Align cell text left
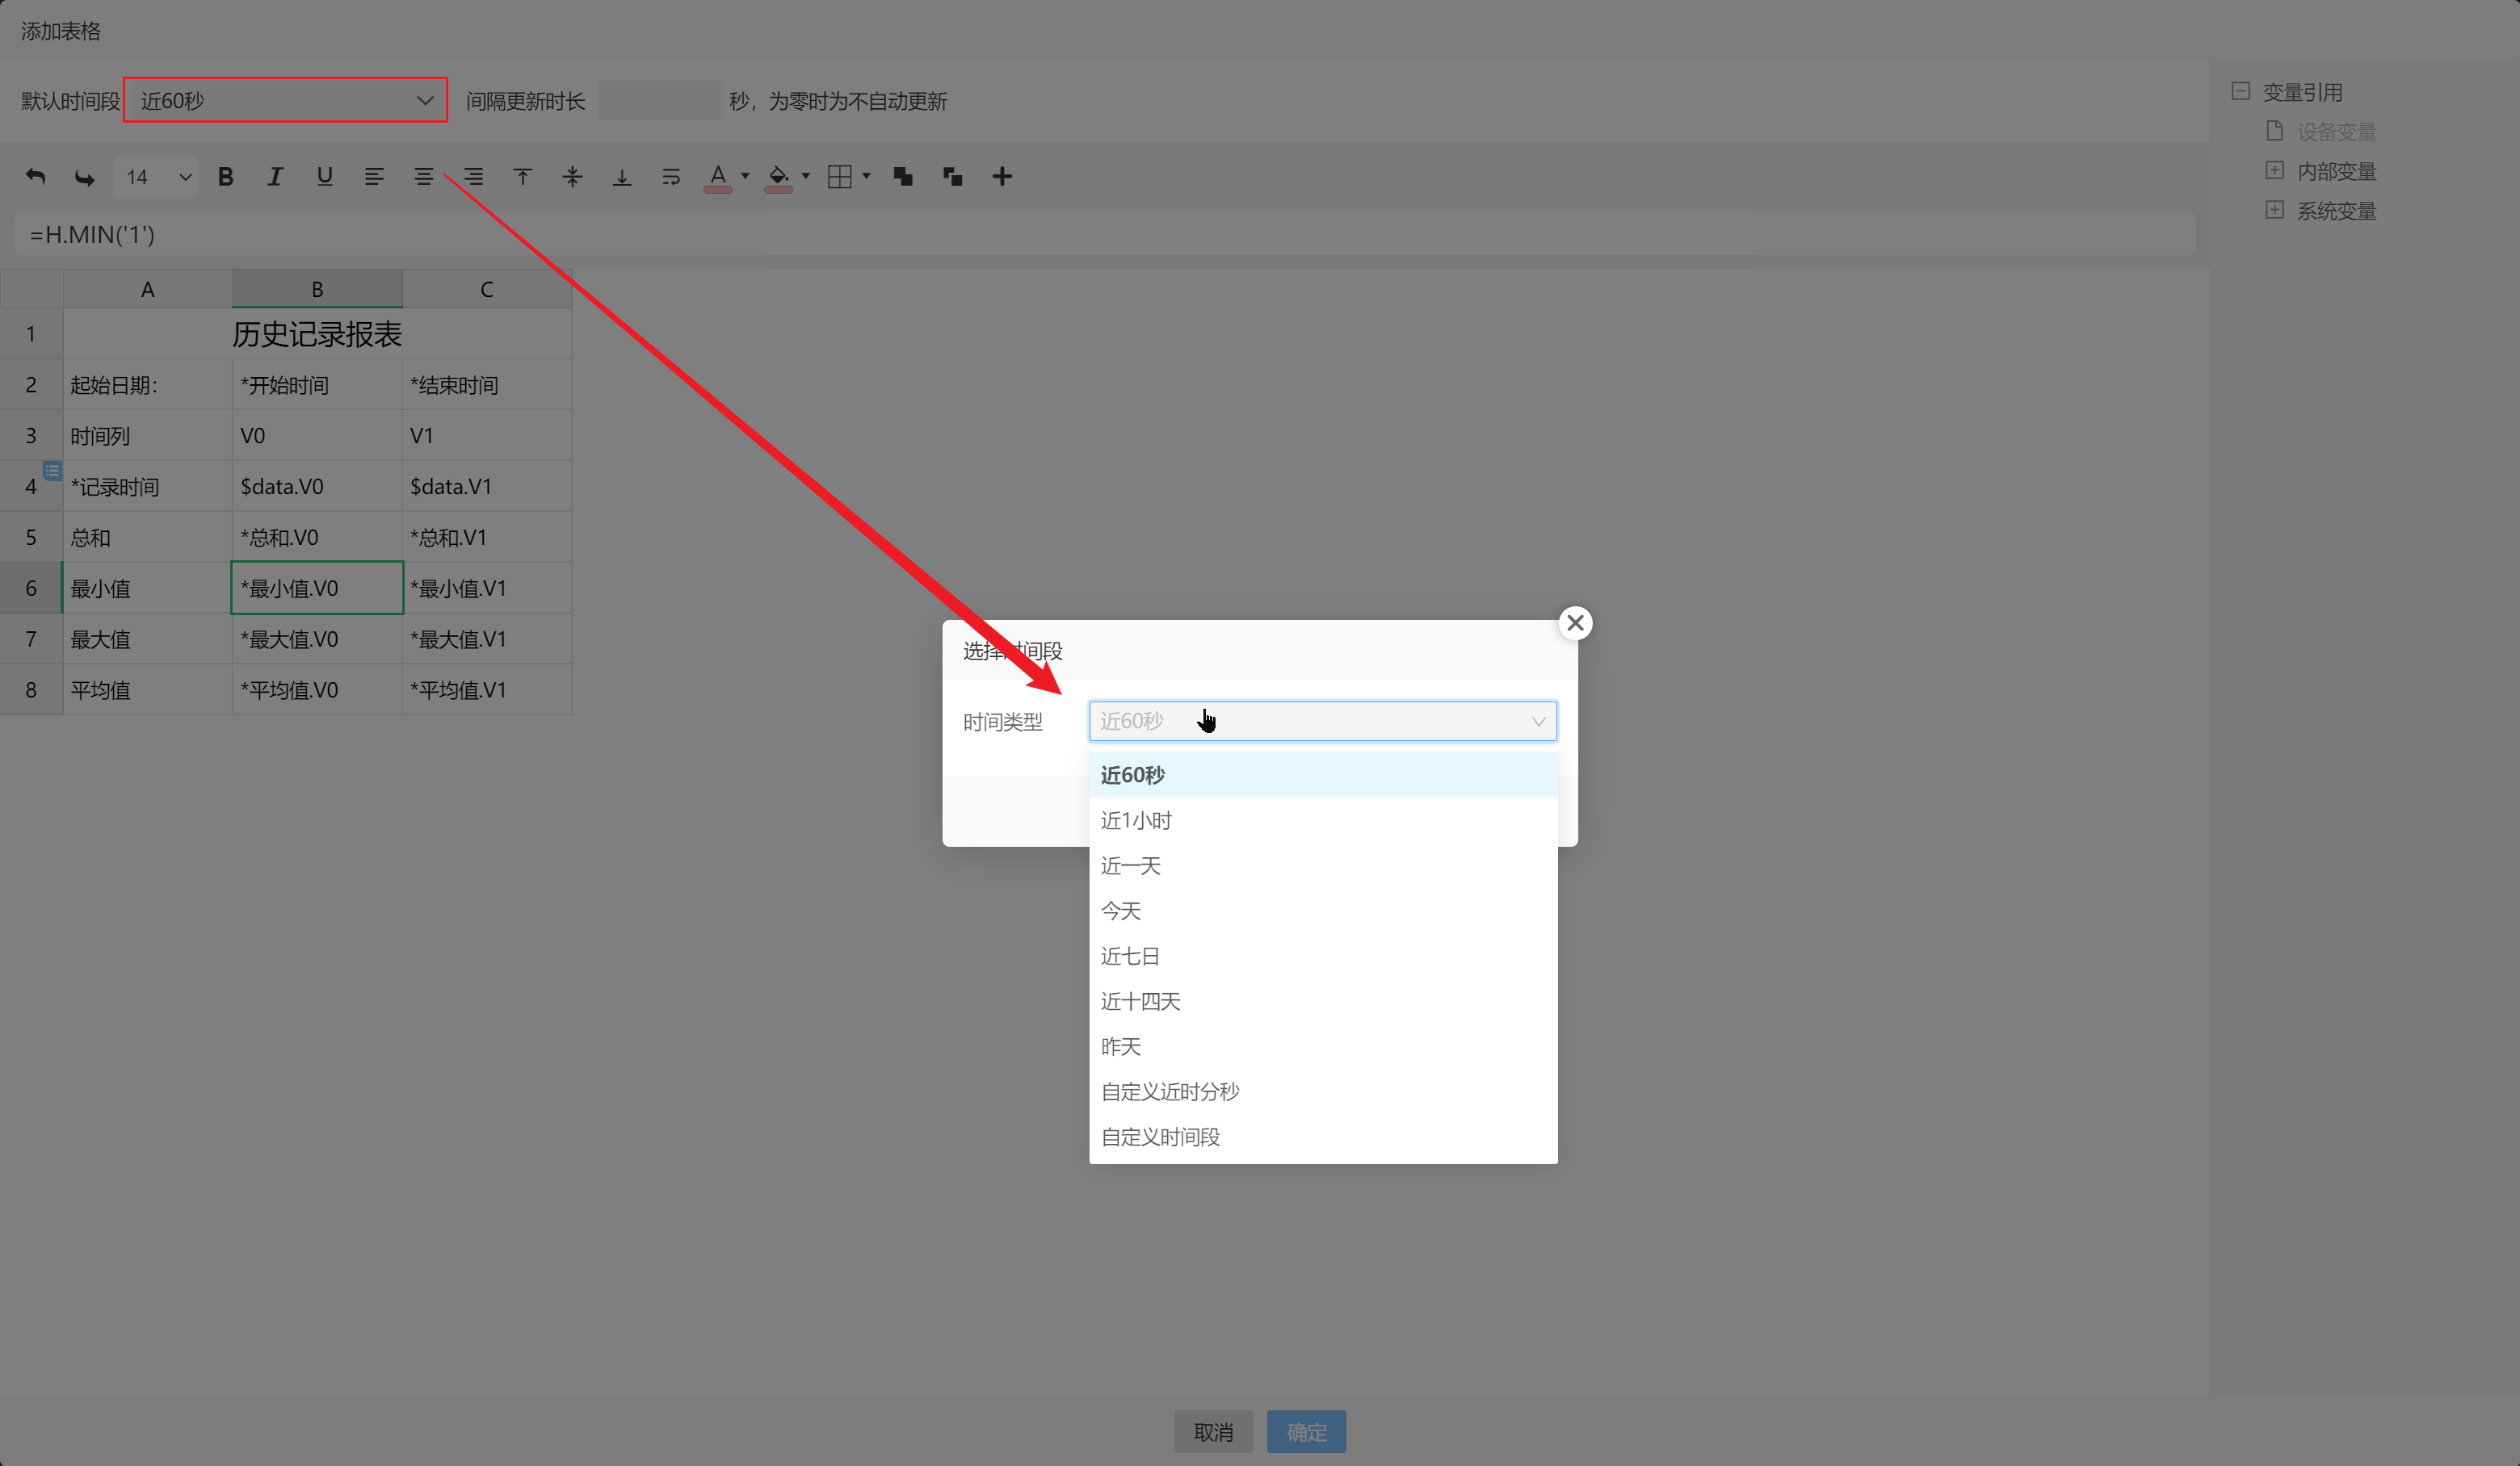Viewport: 2520px width, 1466px height. (x=374, y=177)
